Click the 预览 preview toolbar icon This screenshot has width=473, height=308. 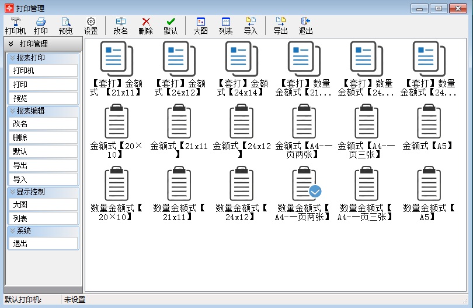point(66,26)
